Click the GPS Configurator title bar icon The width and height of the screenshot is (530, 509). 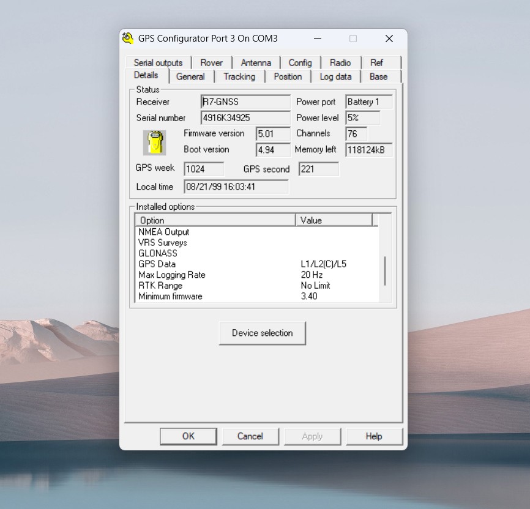pyautogui.click(x=128, y=38)
